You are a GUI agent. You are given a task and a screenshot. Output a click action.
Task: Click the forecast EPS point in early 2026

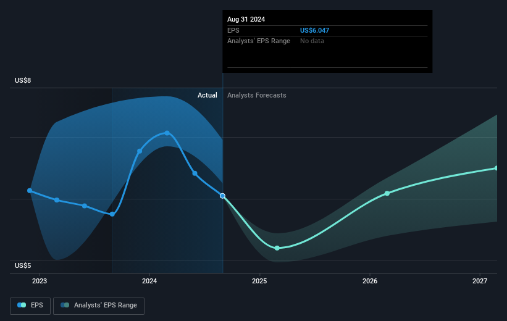coord(387,193)
